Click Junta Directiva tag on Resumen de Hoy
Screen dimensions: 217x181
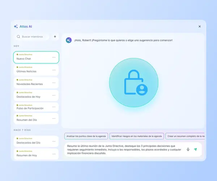coord(25,151)
